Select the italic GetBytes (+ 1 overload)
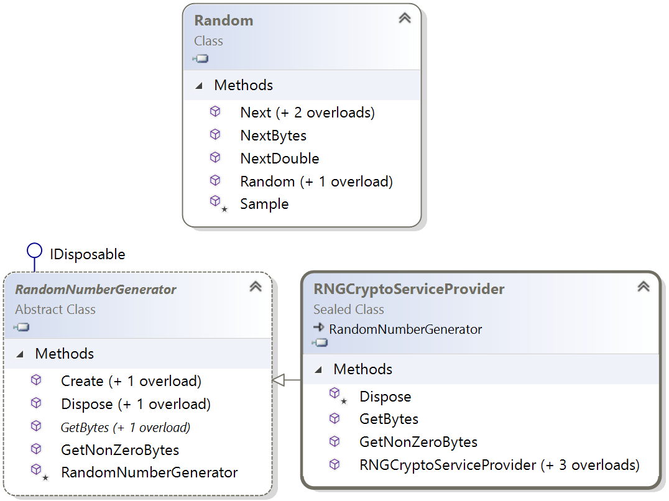 point(126,427)
